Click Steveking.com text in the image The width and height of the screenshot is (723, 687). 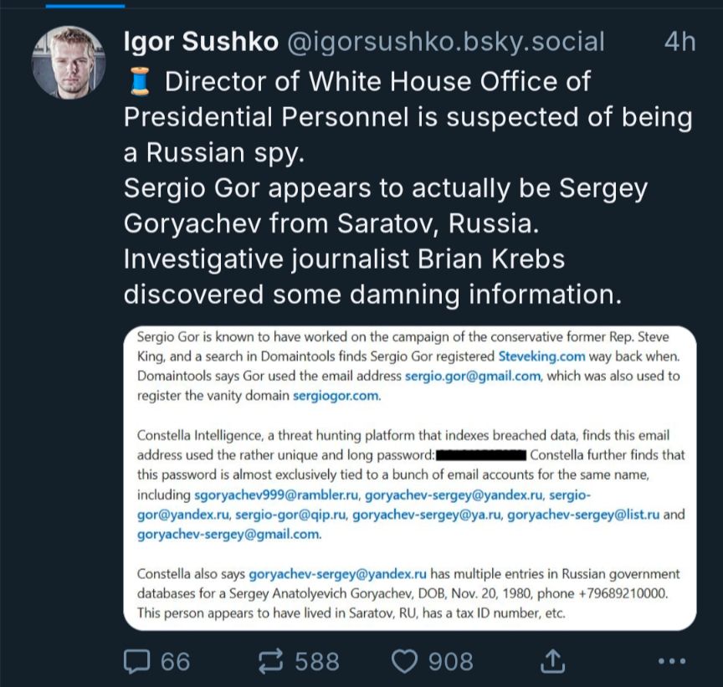point(541,356)
